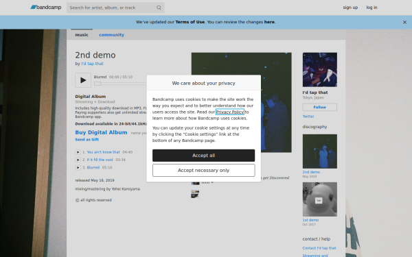Open the 'here' link in the banner
Screen dimensions: 412x257
pos(269,22)
